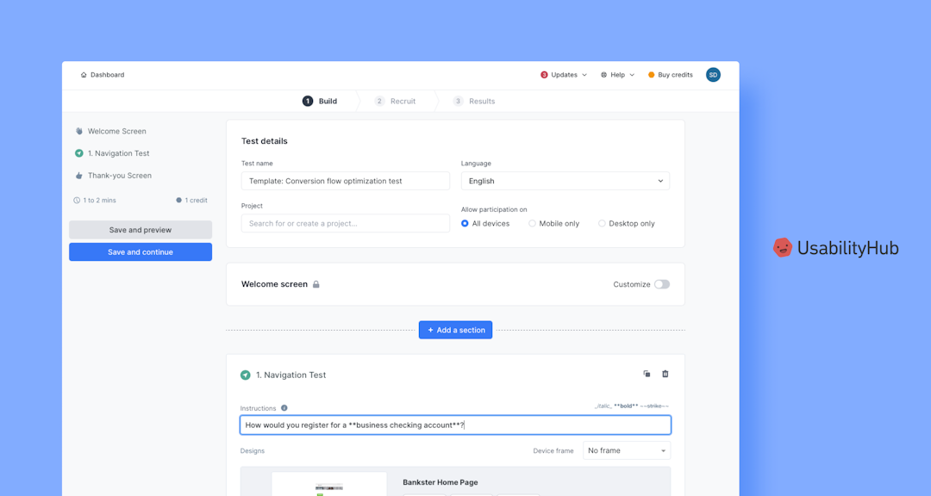This screenshot has width=931, height=496.
Task: Open the Updates notifications icon
Action: [x=543, y=74]
